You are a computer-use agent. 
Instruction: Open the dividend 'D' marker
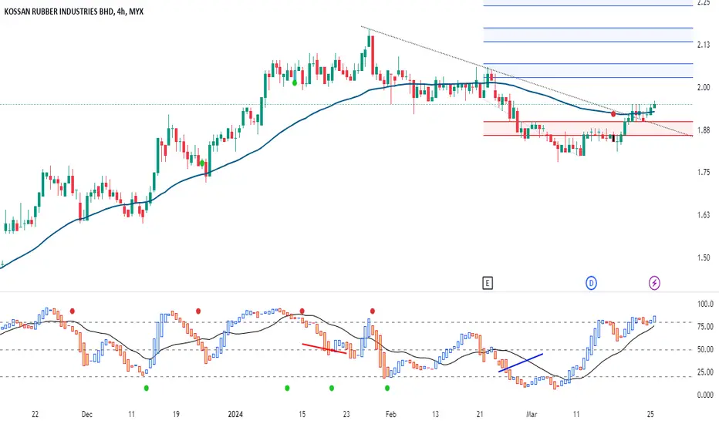point(591,283)
